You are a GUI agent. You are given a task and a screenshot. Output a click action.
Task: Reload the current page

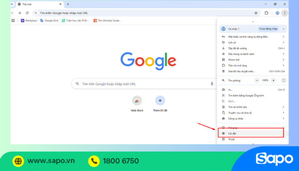coord(27,13)
